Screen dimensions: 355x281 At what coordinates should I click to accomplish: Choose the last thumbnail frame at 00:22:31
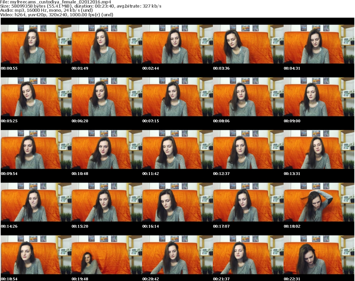coord(319,255)
